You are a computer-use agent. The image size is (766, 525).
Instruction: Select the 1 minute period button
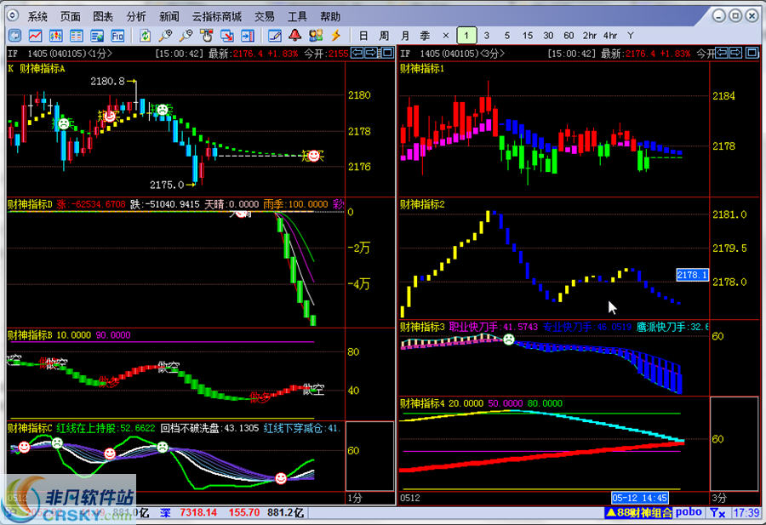[466, 35]
